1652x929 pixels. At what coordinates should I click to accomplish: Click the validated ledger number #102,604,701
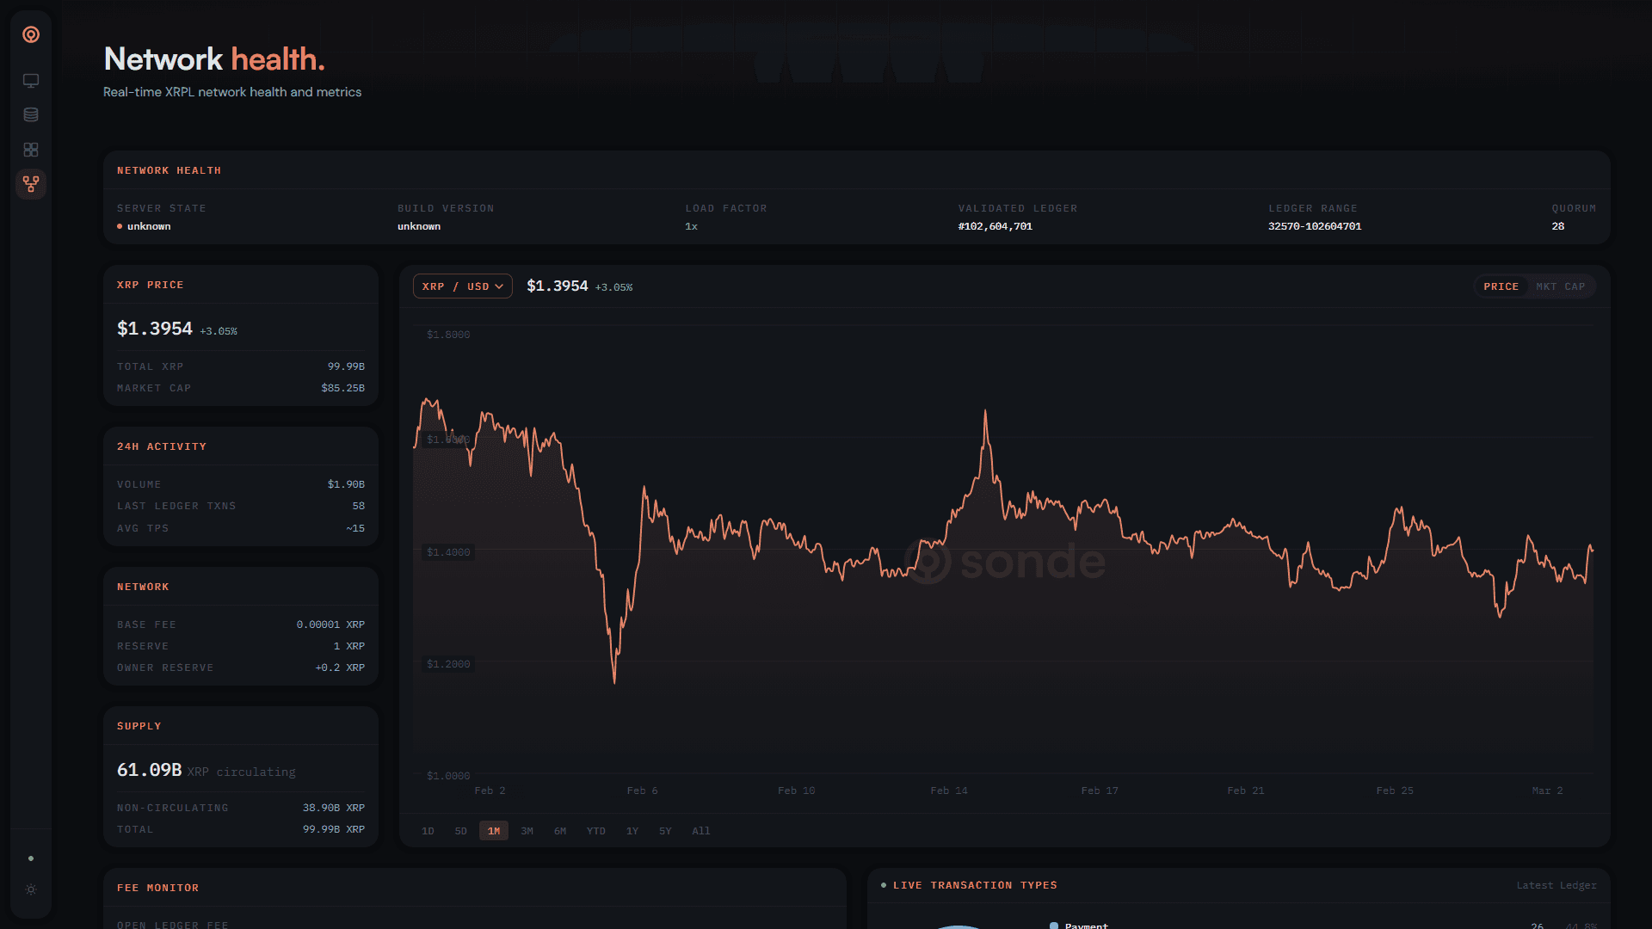(x=995, y=226)
